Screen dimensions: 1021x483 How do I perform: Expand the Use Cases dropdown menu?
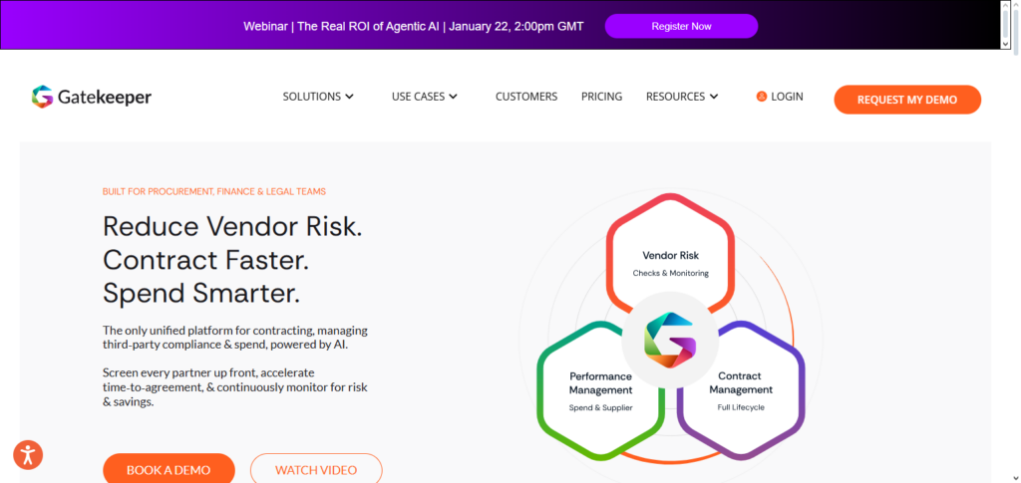tap(424, 97)
